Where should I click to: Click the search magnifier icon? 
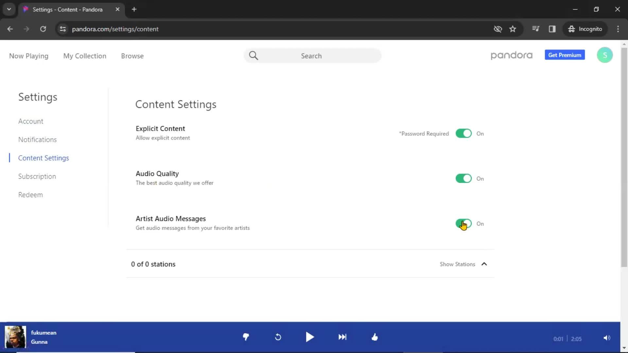click(x=254, y=55)
